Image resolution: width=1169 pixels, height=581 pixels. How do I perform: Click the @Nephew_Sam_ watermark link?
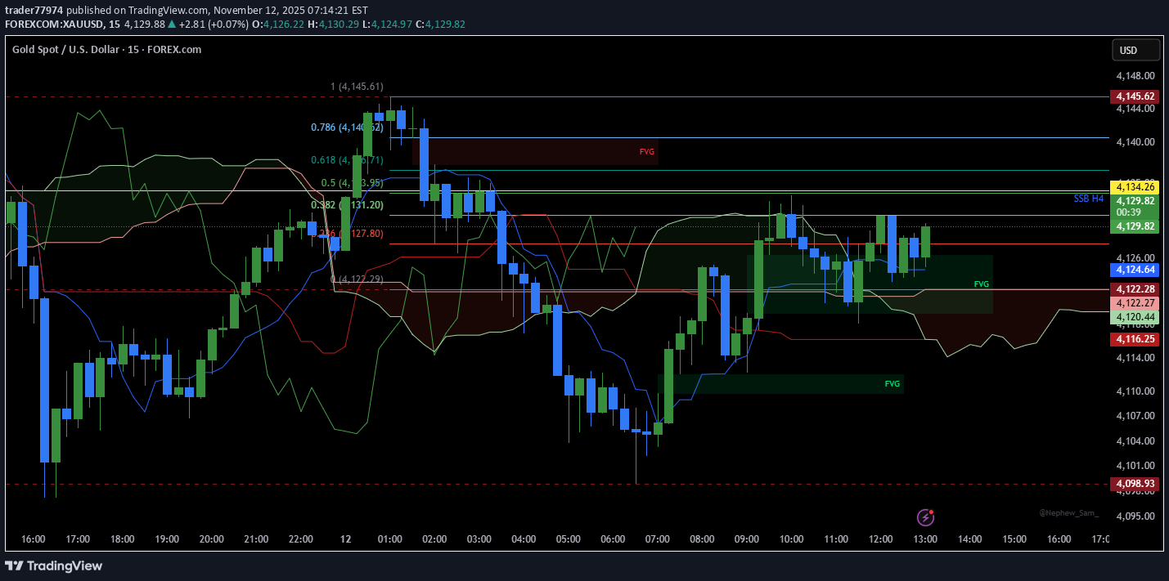(1068, 512)
